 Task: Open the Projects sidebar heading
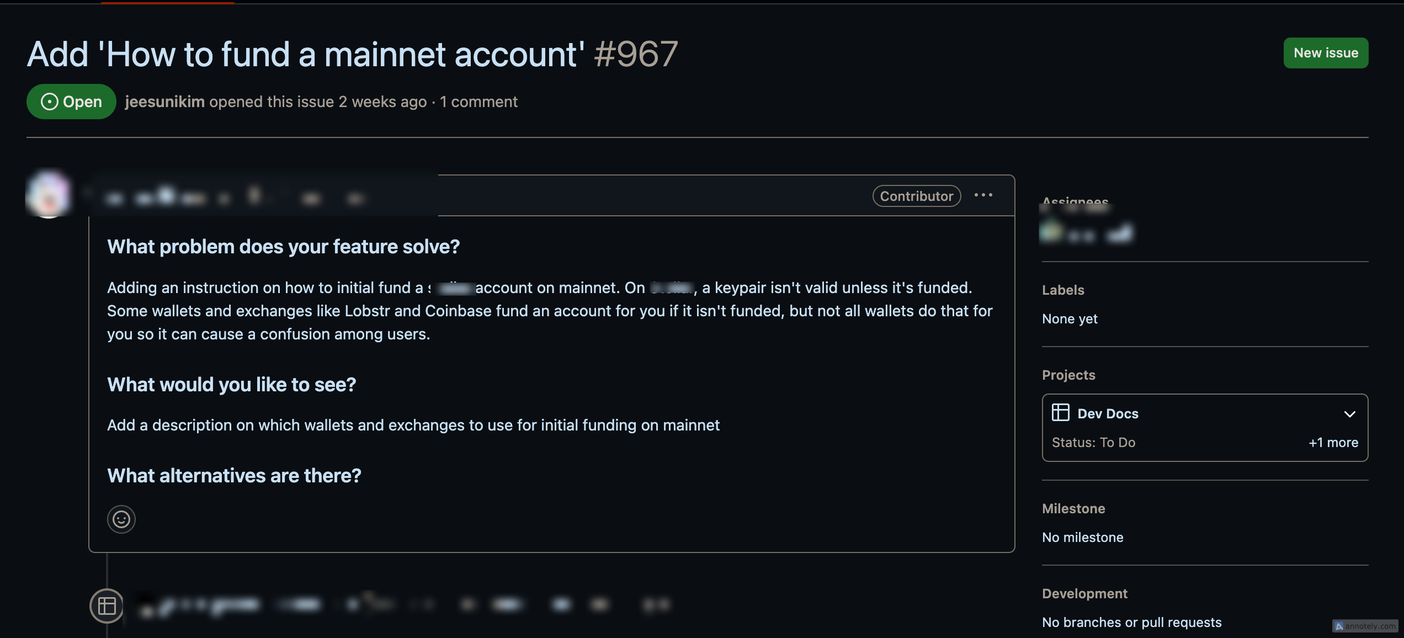[x=1068, y=375]
